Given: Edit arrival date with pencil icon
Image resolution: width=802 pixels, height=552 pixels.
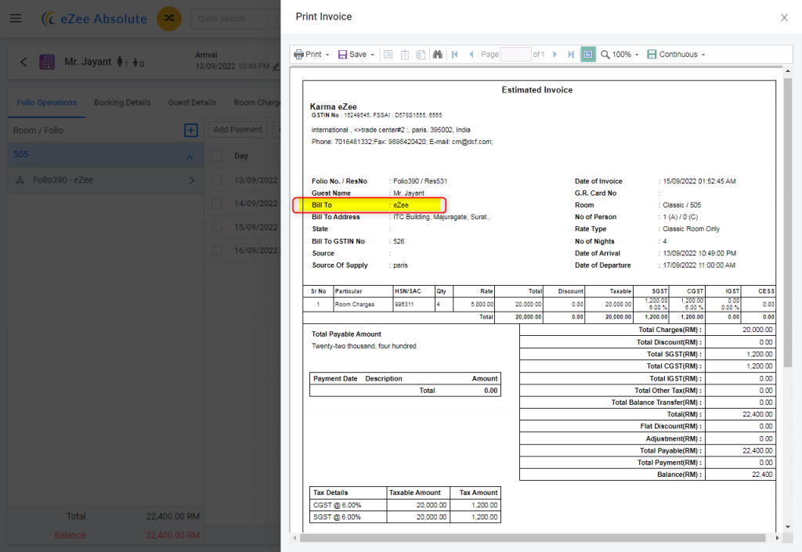Looking at the screenshot, I should [276, 67].
